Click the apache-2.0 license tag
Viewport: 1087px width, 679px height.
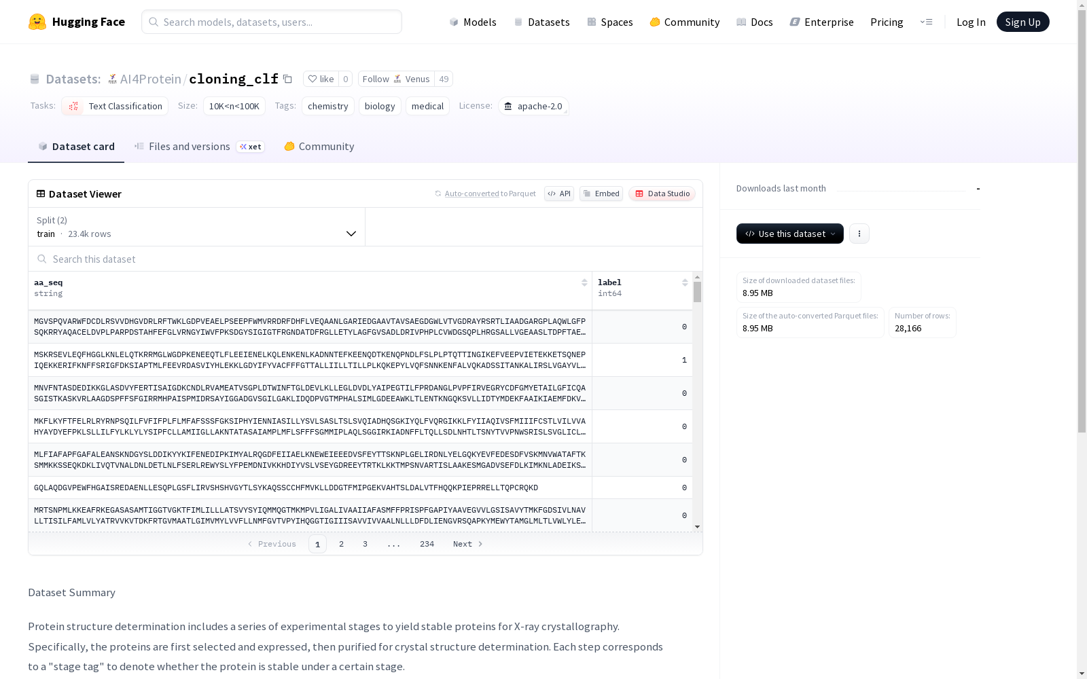[x=533, y=106]
